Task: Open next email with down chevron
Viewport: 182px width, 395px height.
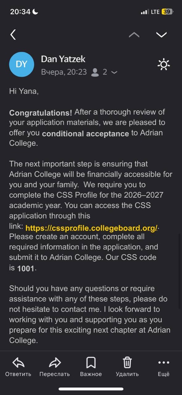Action: click(161, 35)
